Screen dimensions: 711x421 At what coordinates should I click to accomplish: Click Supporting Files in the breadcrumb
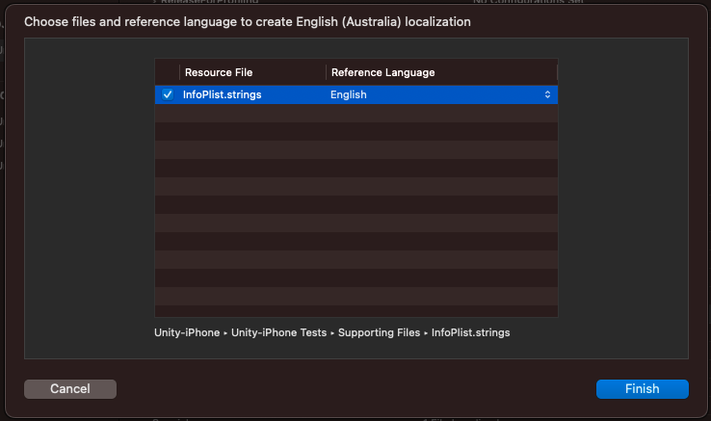click(379, 332)
